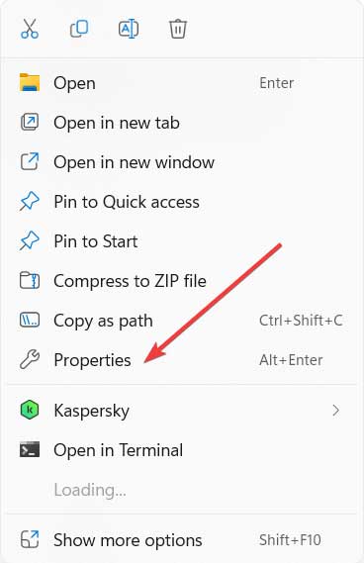
Task: Click the zipped folder icon beside Compress
Action: click(30, 280)
